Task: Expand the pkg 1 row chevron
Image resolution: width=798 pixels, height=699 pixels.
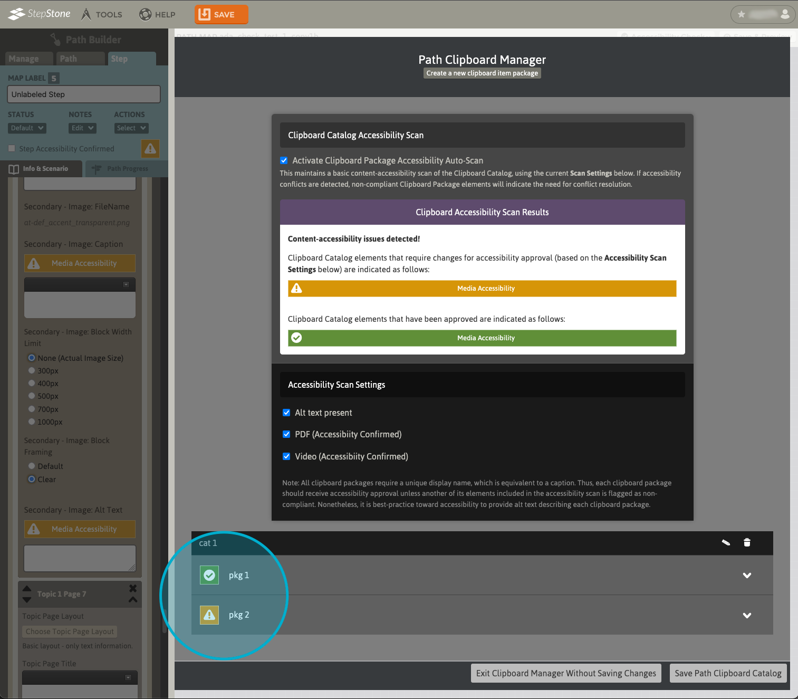Action: click(x=747, y=575)
